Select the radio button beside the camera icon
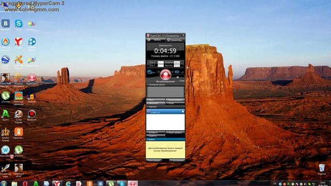The height and width of the screenshot is (186, 331). [x=158, y=72]
